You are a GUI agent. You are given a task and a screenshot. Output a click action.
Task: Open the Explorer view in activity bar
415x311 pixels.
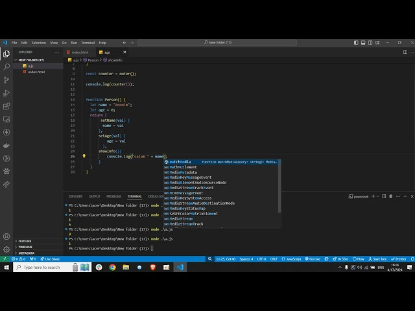click(x=6, y=54)
